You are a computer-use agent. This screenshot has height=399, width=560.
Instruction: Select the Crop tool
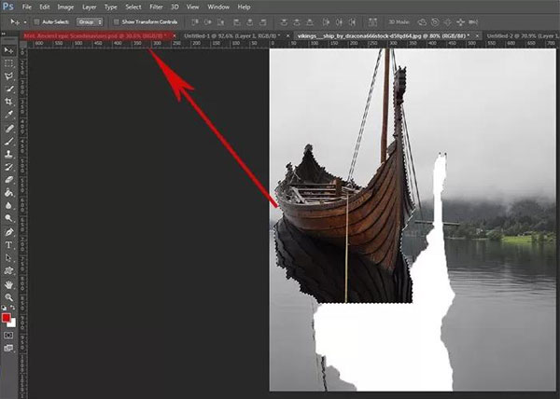[x=8, y=102]
